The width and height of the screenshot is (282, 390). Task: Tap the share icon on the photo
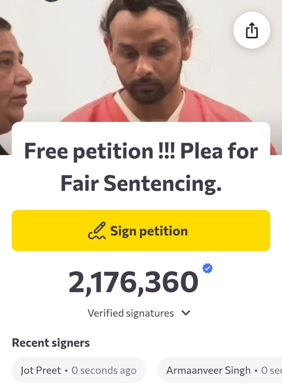pyautogui.click(x=252, y=30)
